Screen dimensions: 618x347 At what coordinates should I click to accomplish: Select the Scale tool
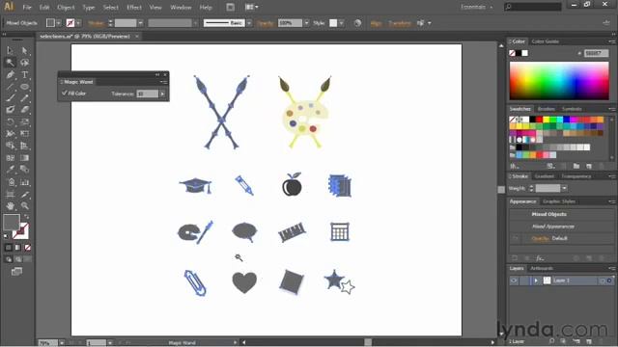(x=24, y=122)
